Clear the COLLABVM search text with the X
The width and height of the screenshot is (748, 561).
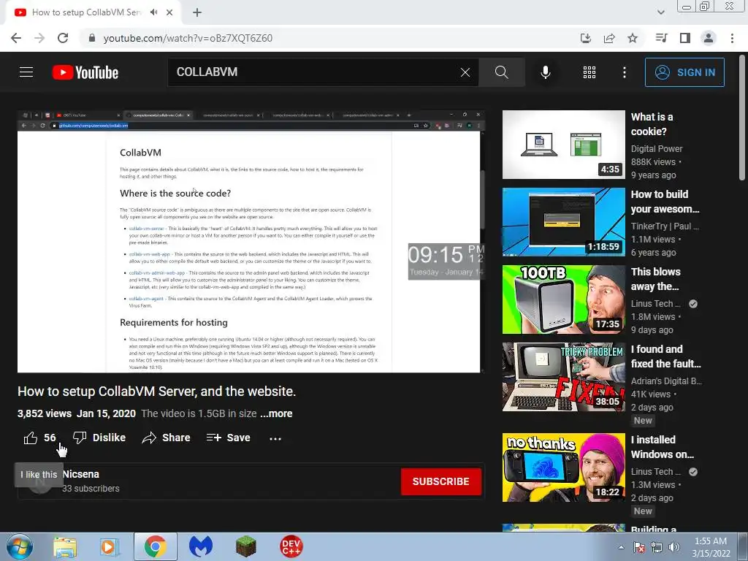(465, 72)
